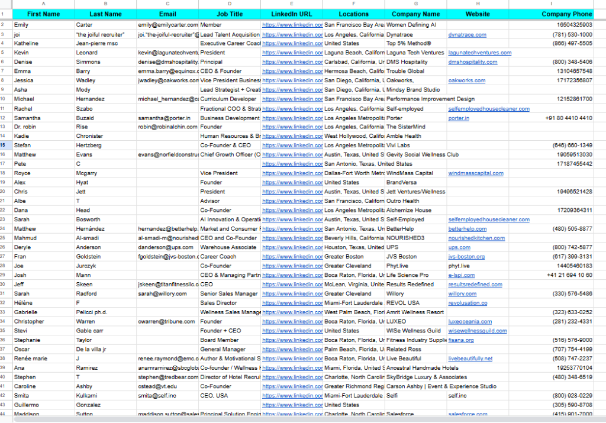Select the Jean-pierre msc last name cell
The image size is (606, 423).
(105, 43)
